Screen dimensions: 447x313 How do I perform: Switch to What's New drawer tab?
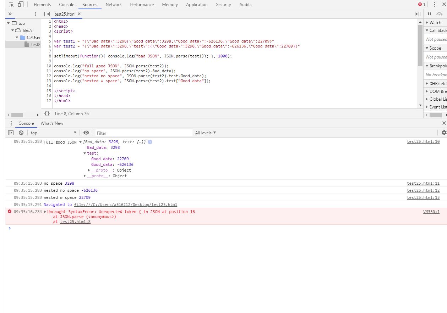coord(52,123)
